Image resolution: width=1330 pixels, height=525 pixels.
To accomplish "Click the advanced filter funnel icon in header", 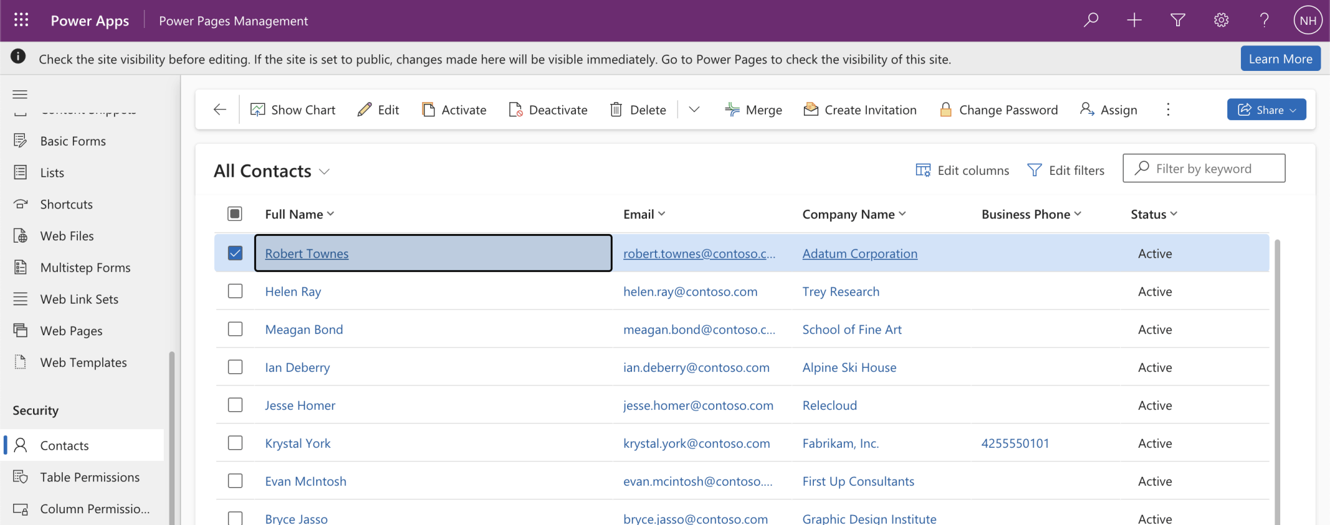I will click(1177, 20).
